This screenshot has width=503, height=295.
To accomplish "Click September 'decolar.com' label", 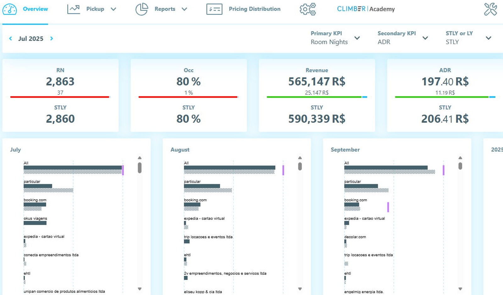I will 355,237.
